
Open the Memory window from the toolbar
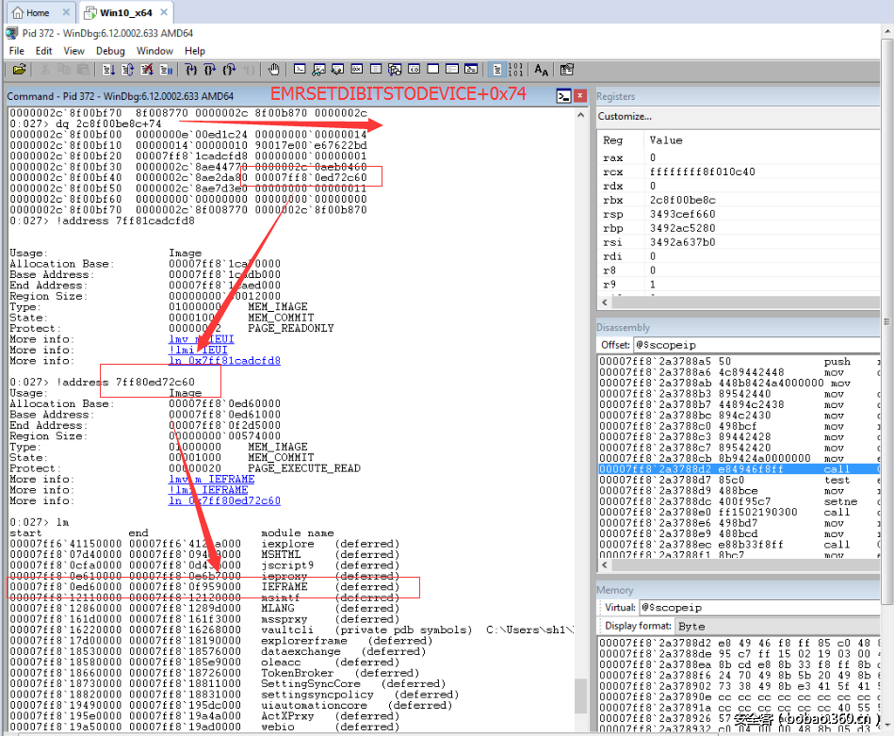pos(374,69)
